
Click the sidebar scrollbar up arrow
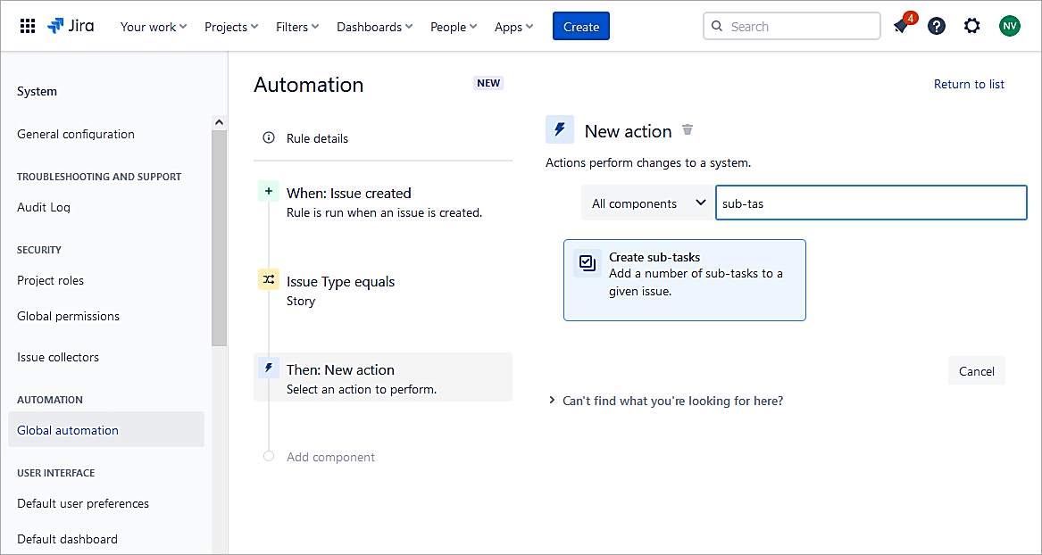coord(219,122)
